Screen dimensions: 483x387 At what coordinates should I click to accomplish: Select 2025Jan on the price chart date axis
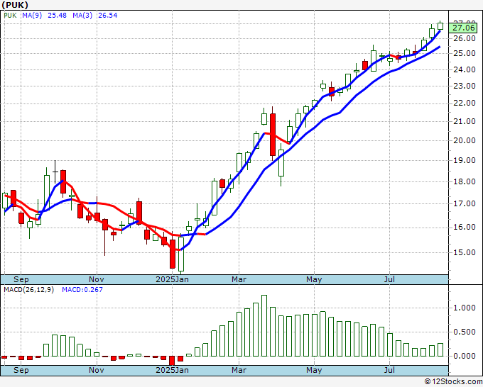(172, 279)
